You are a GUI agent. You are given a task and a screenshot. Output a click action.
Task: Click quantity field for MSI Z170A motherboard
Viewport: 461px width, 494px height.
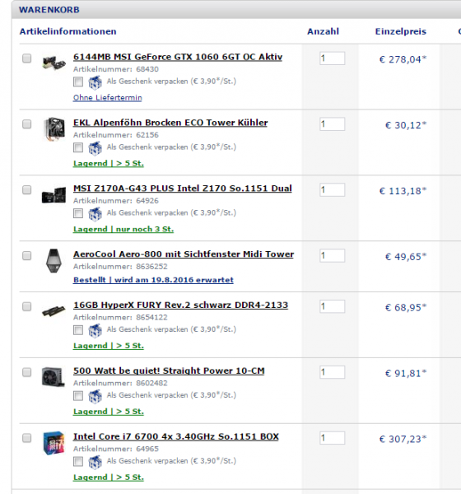(332, 190)
